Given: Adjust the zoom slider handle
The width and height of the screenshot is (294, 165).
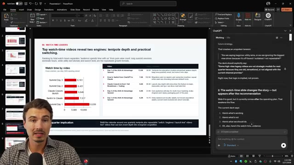Looking at the screenshot, I should pos(272,156).
